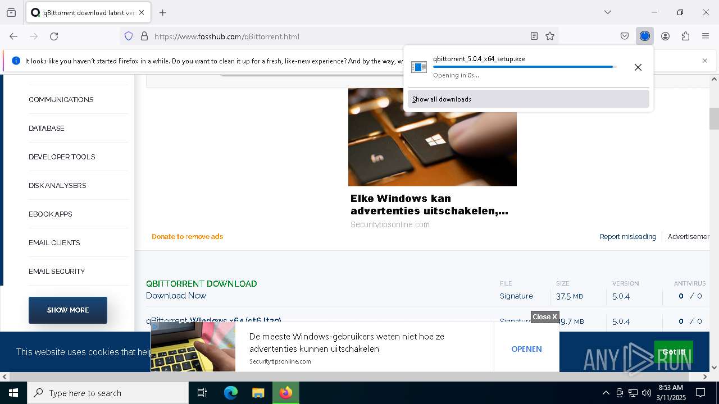Screen dimensions: 719x404
Task: Close the qBittorrent download tab
Action: coord(141,12)
